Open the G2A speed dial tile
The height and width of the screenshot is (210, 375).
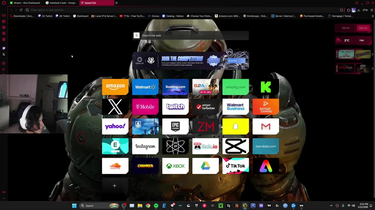coord(206,87)
